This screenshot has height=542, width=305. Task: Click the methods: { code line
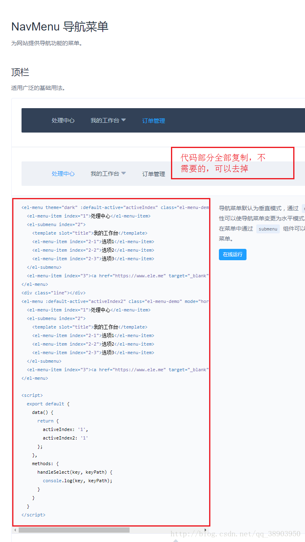(x=45, y=464)
